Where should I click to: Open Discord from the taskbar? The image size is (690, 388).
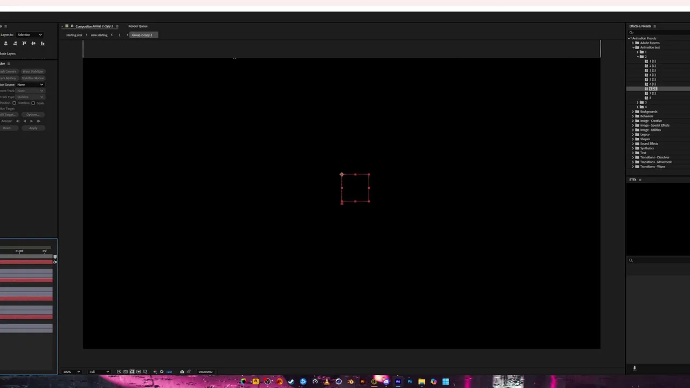pos(387,382)
